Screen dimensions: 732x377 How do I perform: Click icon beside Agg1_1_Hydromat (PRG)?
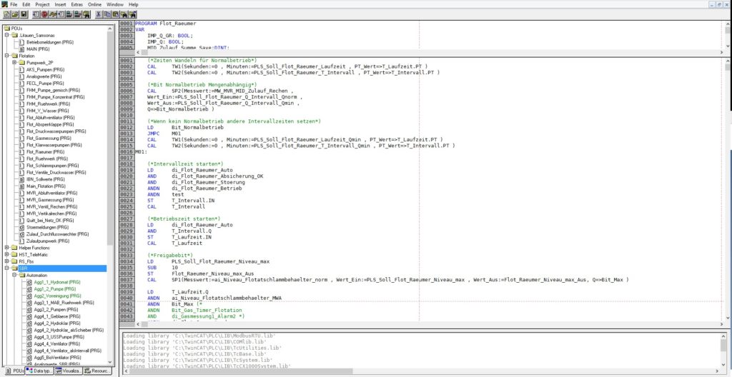pos(29,282)
